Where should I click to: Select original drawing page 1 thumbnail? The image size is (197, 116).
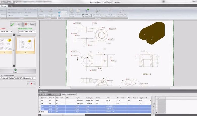(x=6, y=45)
